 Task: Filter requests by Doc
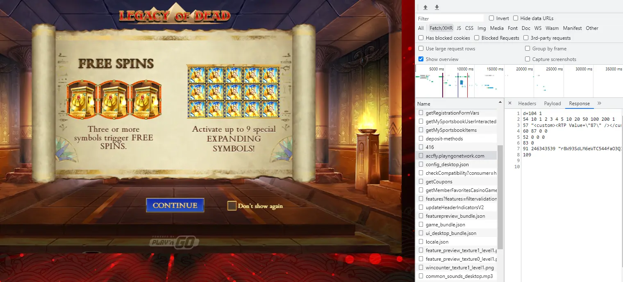526,28
